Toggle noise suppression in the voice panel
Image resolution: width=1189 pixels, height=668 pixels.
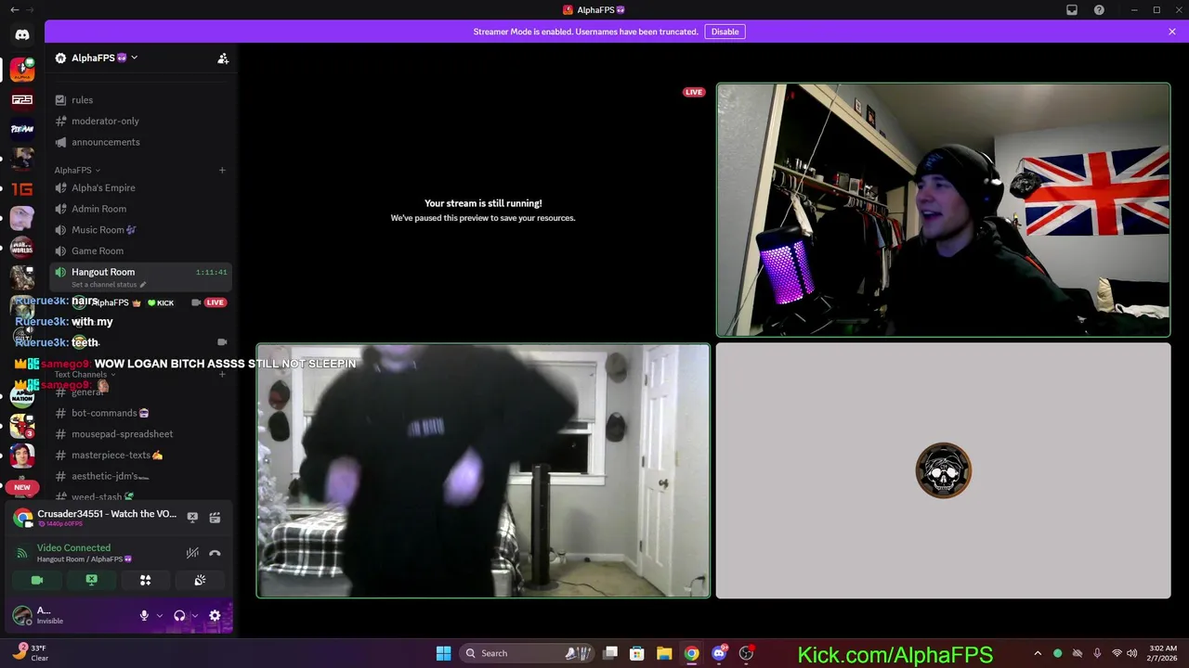point(192,553)
